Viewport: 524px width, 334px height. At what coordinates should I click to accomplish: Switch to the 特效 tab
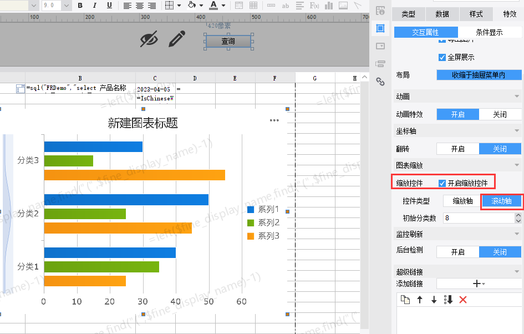pos(509,14)
